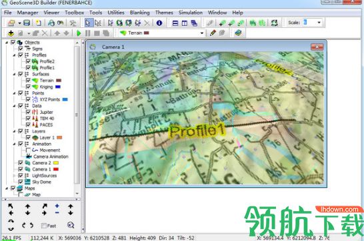The height and width of the screenshot is (241, 364).
Task: Click the green refresh arrows icon
Action: (x=275, y=23)
